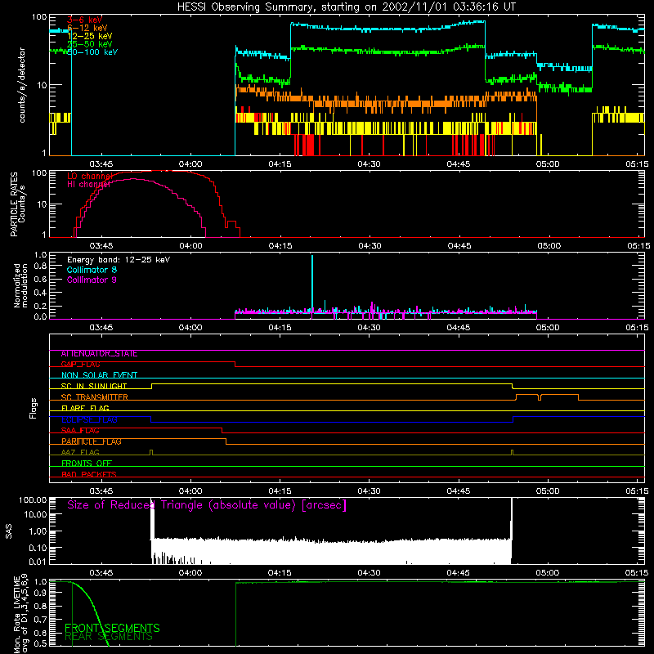The image size is (654, 654).
Task: Click the 04:45 tick under the Flags panel
Action: pos(459,491)
